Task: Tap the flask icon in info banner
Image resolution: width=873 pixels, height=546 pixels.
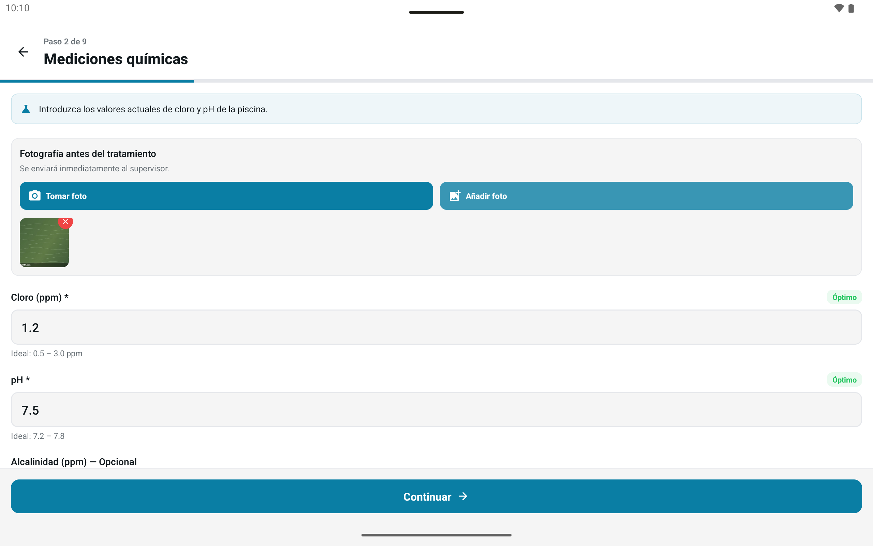Action: click(x=26, y=109)
